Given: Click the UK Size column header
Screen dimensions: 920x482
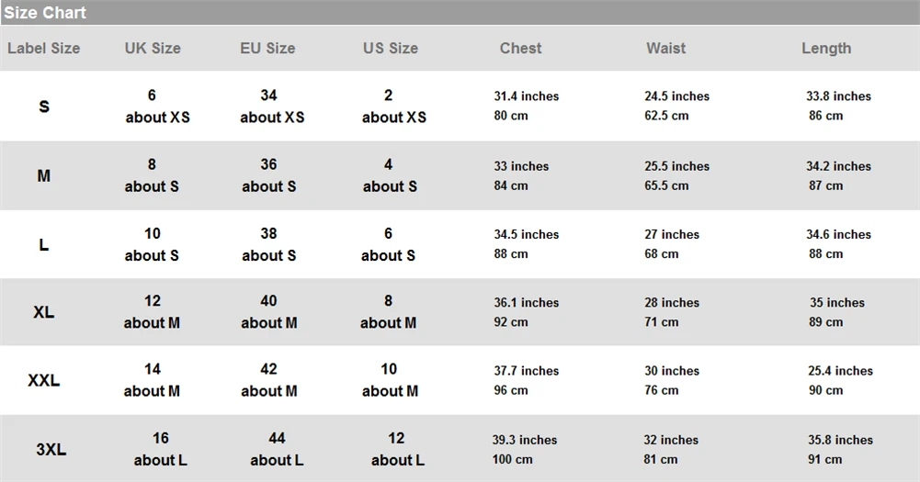Looking at the screenshot, I should (x=153, y=48).
